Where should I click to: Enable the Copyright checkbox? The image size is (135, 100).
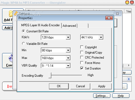(82, 47)
